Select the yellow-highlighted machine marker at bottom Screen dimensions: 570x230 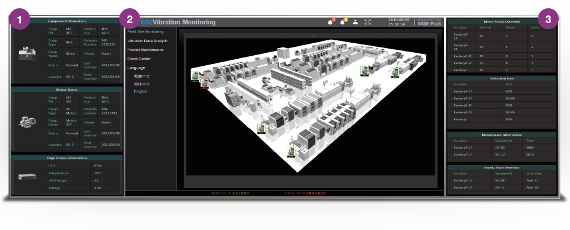[291, 152]
